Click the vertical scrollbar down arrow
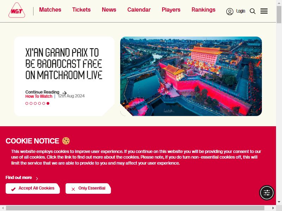Screen dimensions: 282x211 click(x=279, y=202)
